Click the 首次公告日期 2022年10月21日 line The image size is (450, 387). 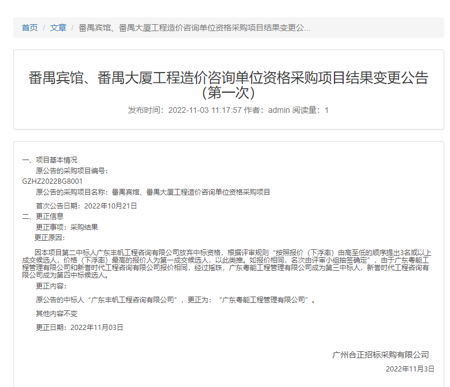(86, 206)
